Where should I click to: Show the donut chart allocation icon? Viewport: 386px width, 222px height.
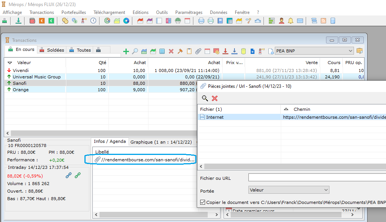click(x=107, y=21)
